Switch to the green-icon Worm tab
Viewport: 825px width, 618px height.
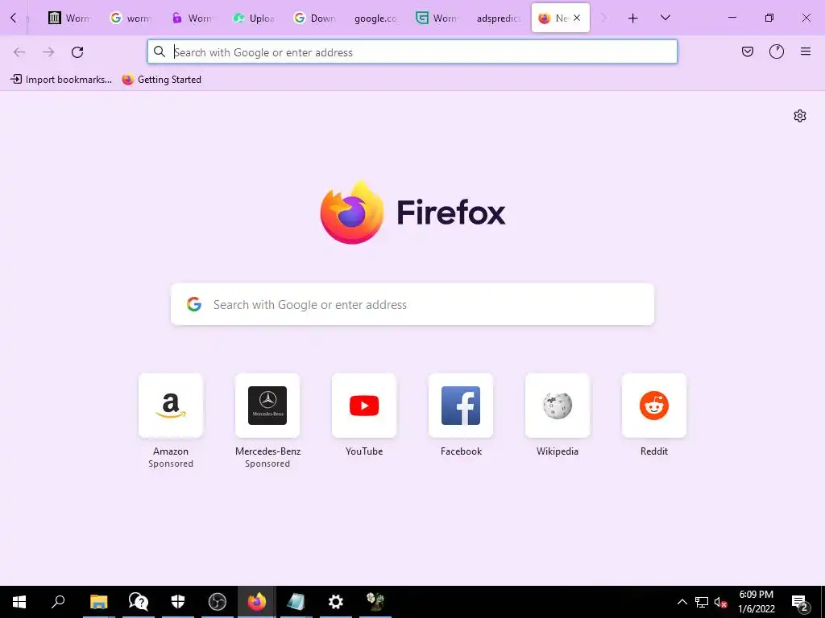pyautogui.click(x=436, y=18)
